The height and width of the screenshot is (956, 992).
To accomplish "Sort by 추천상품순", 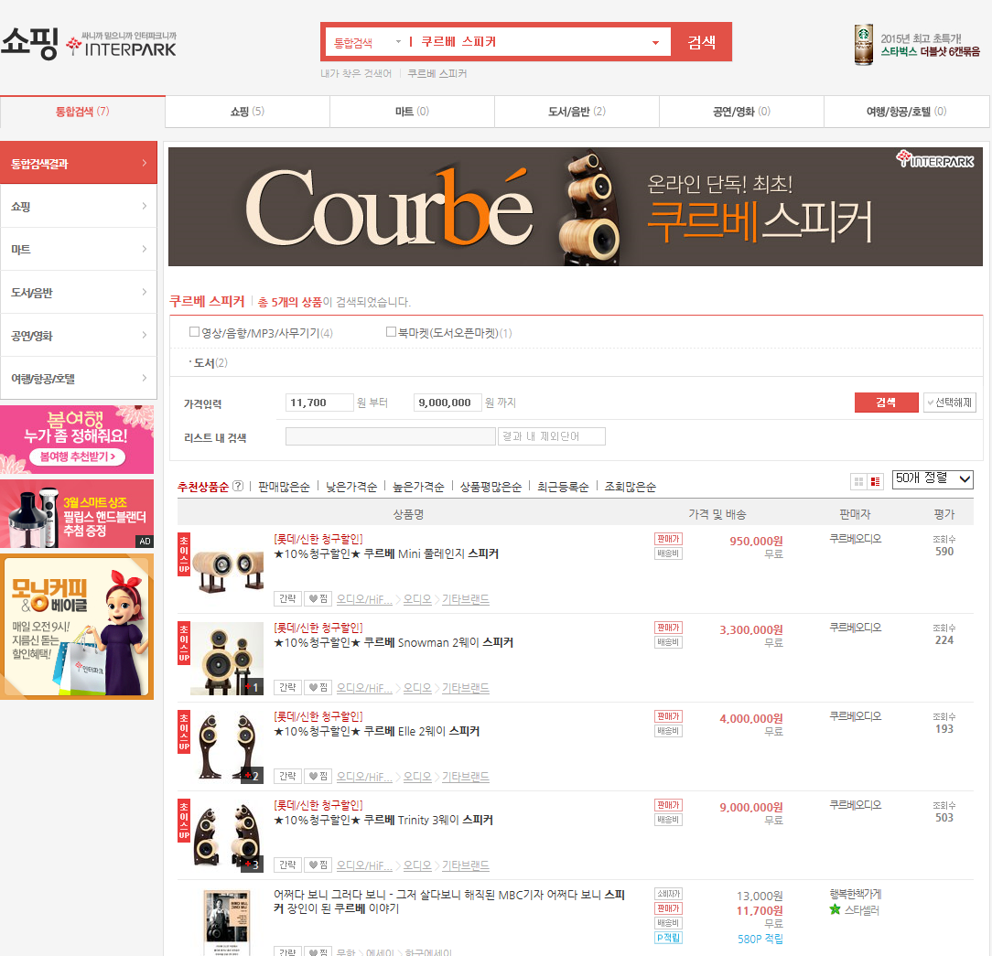I will click(202, 487).
